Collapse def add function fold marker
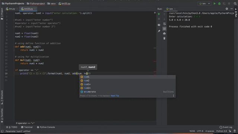The height and width of the screenshot is (134, 238). point(15,47)
